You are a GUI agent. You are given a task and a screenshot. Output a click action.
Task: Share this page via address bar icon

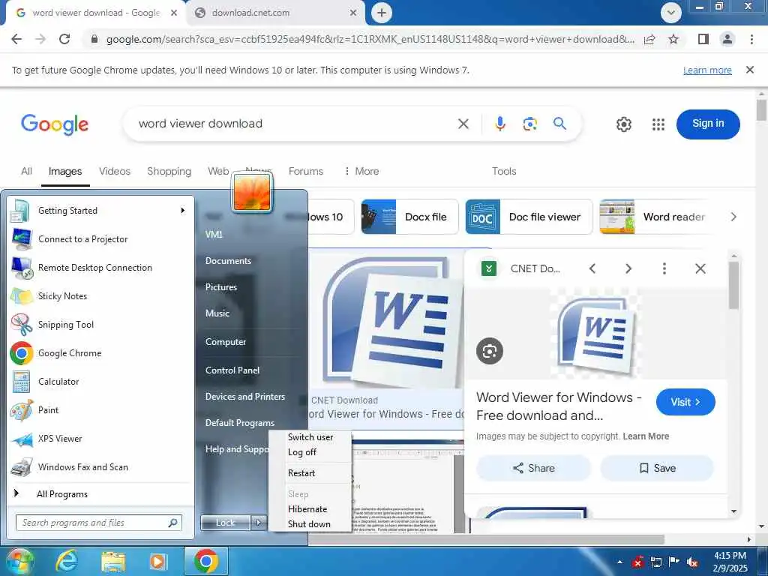coord(649,39)
